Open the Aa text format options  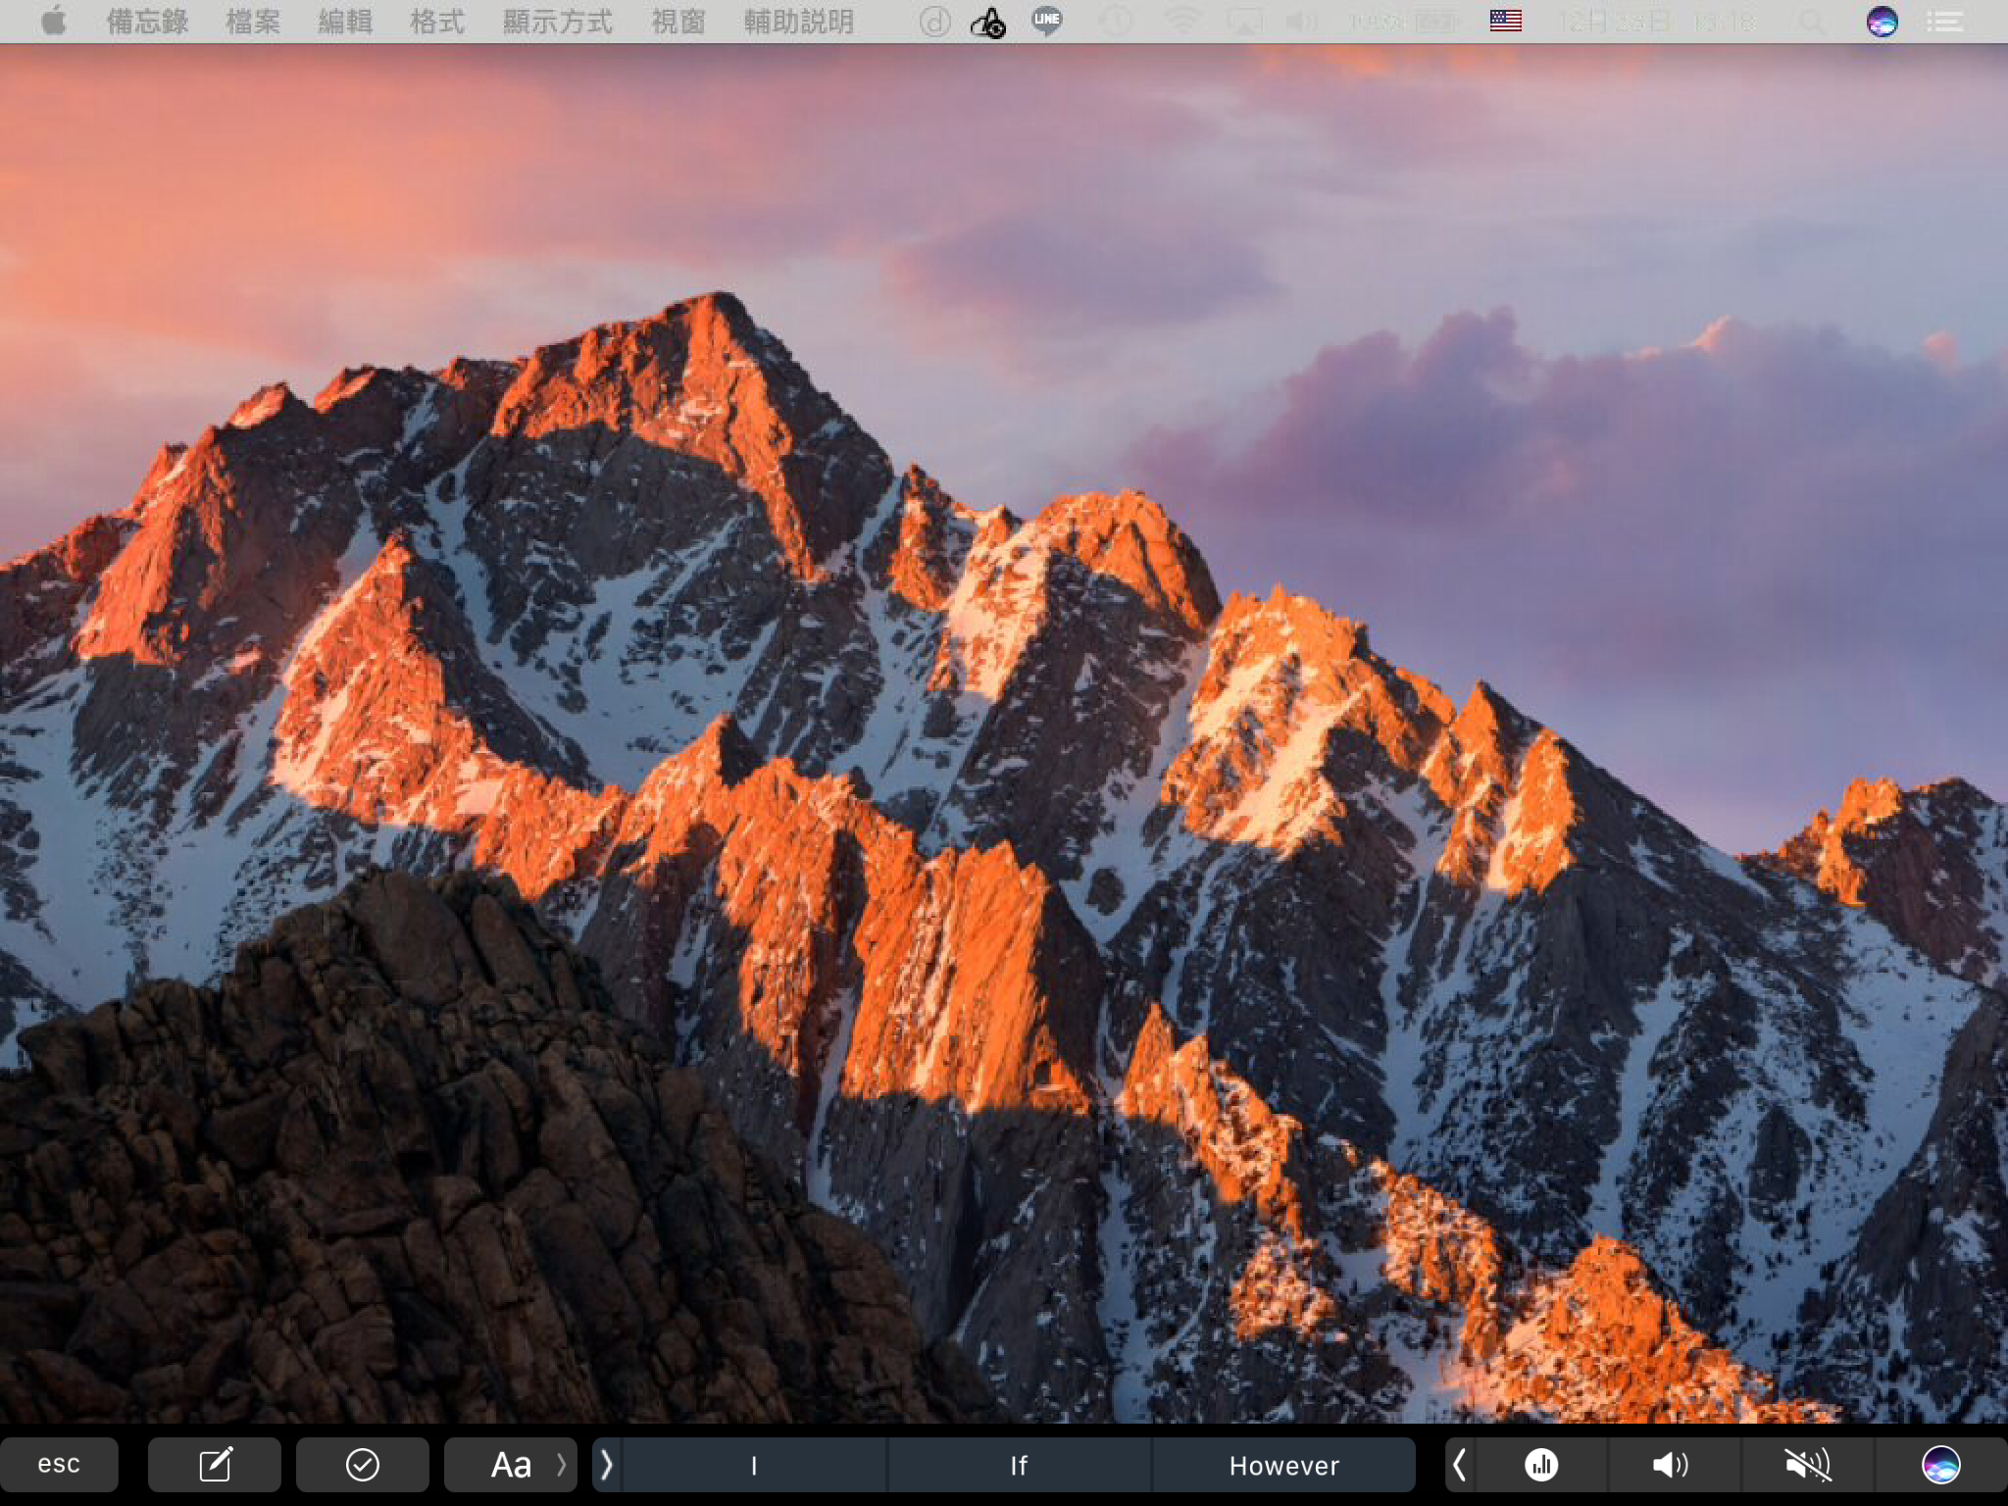point(511,1464)
